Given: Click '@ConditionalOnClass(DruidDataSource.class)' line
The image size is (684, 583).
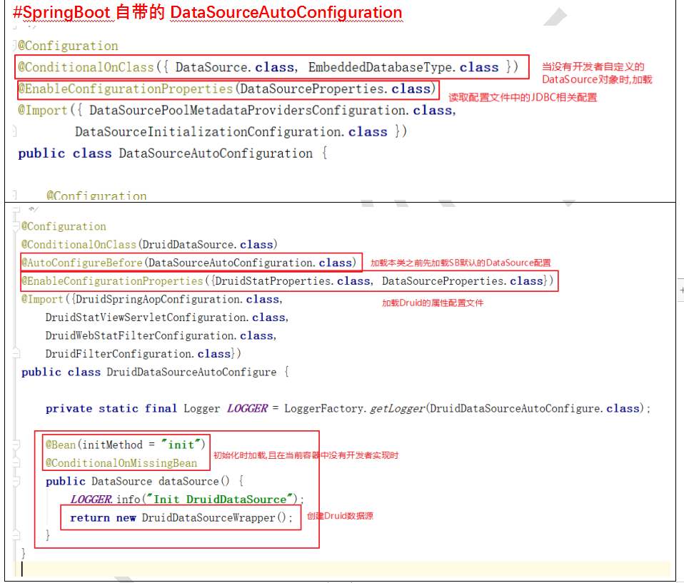Looking at the screenshot, I should [x=150, y=244].
